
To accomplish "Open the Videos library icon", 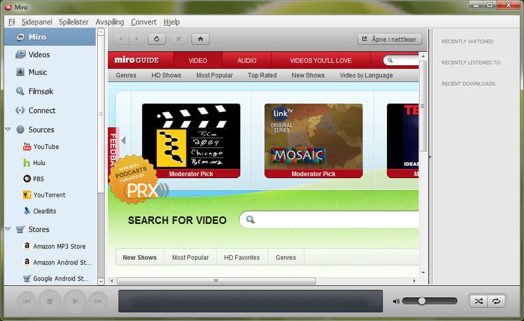I will (x=21, y=54).
